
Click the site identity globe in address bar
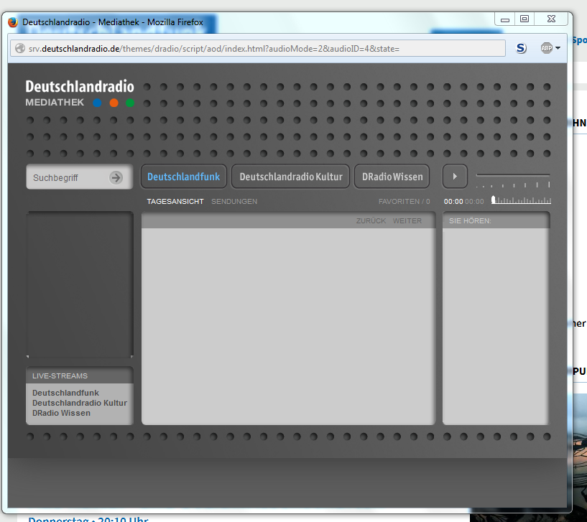click(20, 49)
